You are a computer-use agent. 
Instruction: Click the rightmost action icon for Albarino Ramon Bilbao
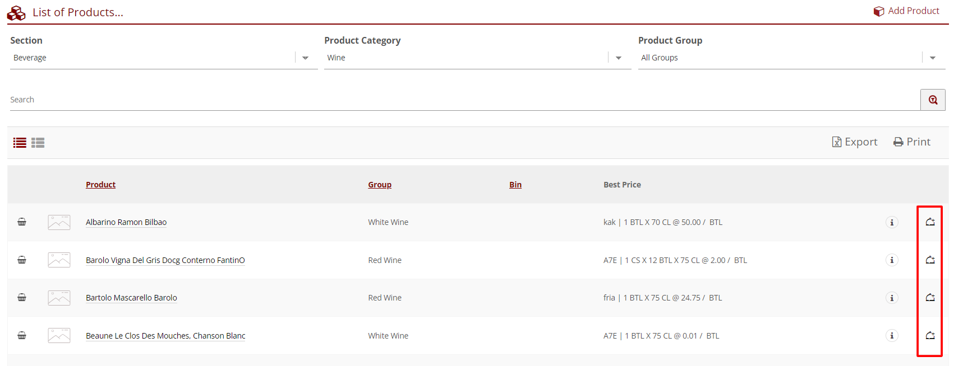pos(930,222)
